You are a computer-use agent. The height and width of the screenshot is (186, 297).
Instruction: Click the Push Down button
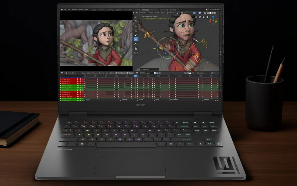coord(120,73)
